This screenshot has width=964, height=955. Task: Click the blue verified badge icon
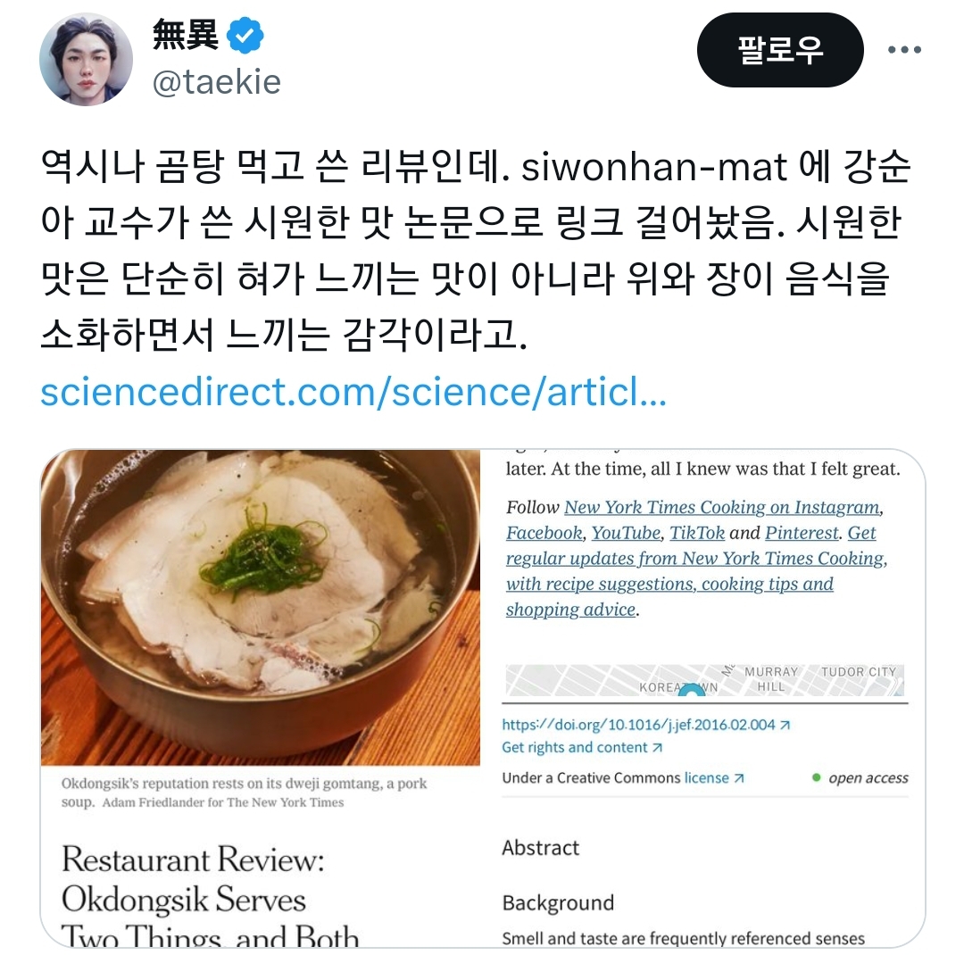coord(245,37)
